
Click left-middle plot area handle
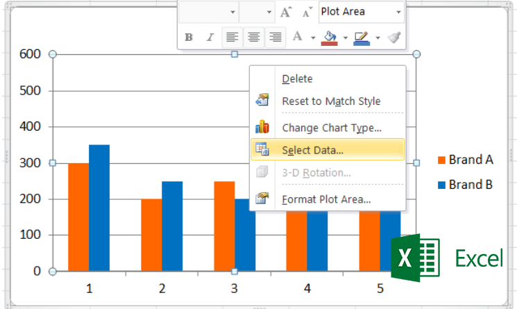coord(53,163)
